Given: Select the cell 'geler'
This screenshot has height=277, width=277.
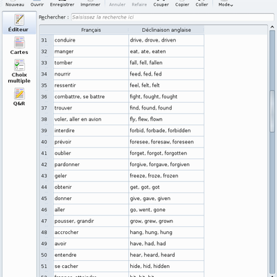Looking at the screenshot, I should point(91,176).
